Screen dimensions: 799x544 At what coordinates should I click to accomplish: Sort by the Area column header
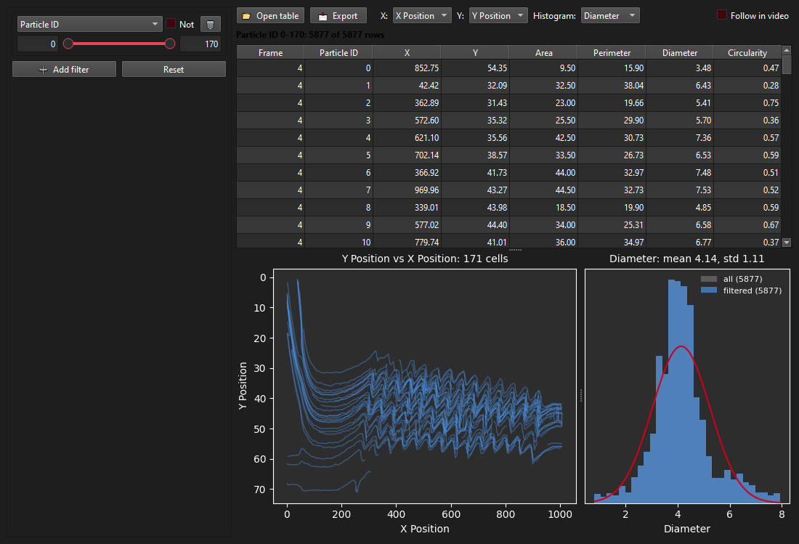coord(544,52)
